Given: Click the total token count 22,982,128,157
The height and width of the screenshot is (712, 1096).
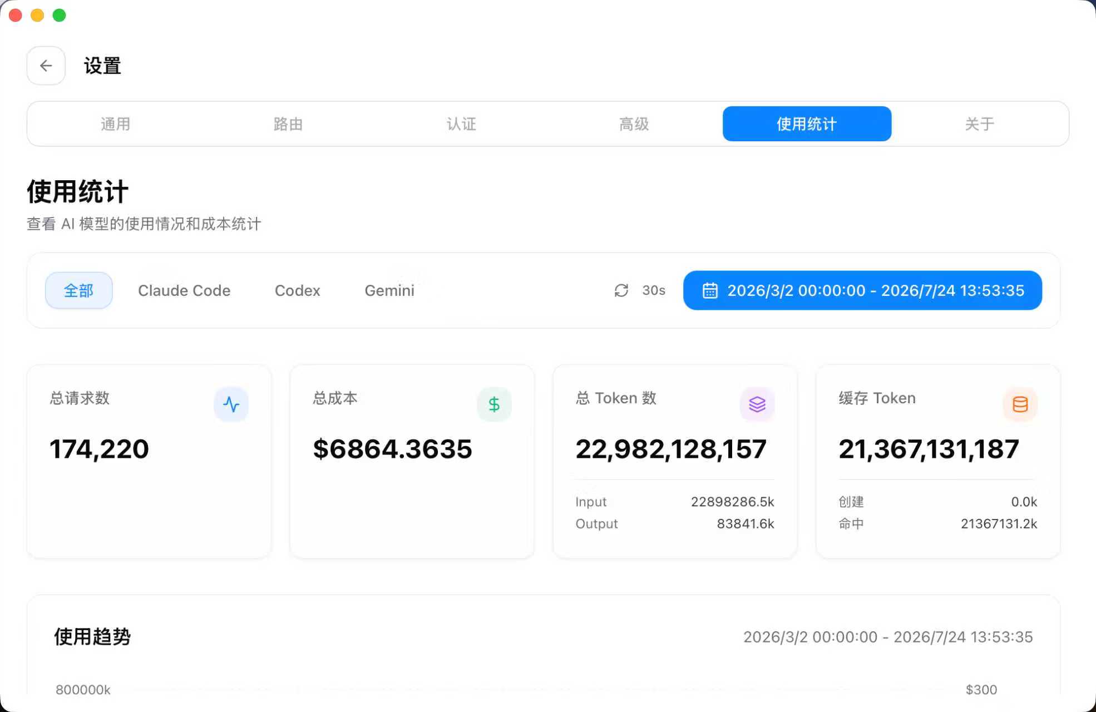Looking at the screenshot, I should [671, 449].
